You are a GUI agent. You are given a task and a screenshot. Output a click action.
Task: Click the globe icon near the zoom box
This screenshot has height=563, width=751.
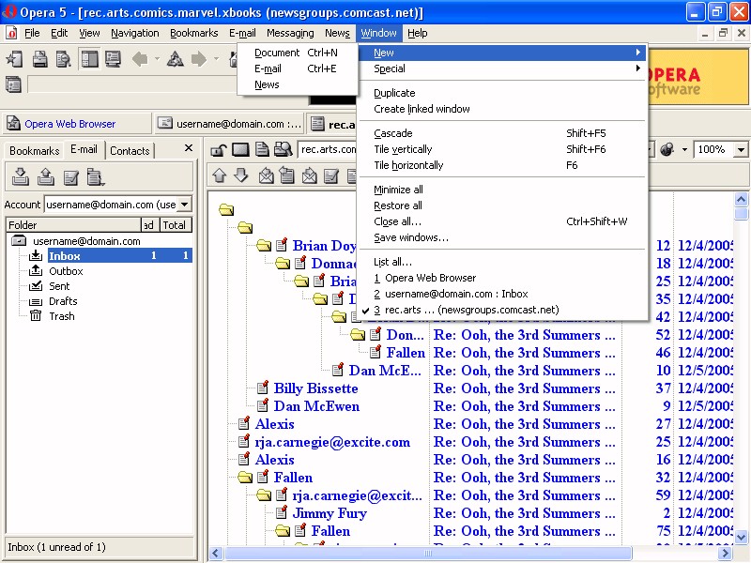(x=667, y=149)
